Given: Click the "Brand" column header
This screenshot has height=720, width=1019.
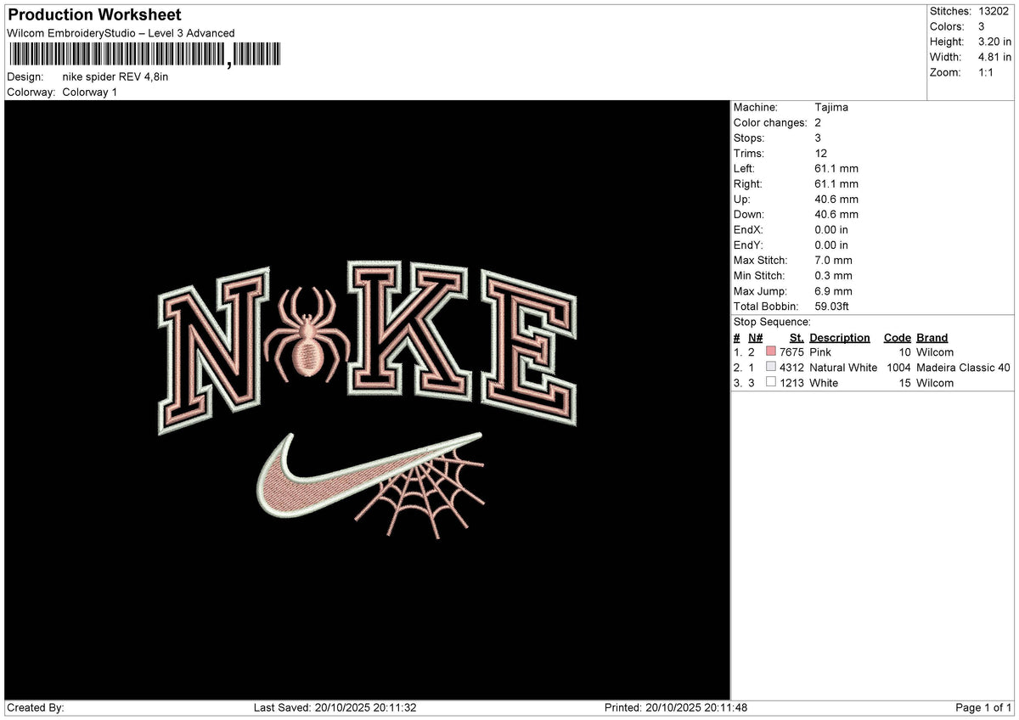Looking at the screenshot, I should coord(932,338).
